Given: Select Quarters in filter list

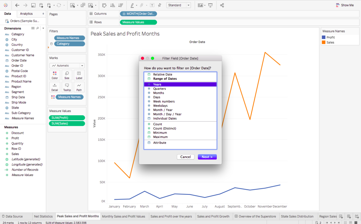Looking at the screenshot, I should pos(181,89).
